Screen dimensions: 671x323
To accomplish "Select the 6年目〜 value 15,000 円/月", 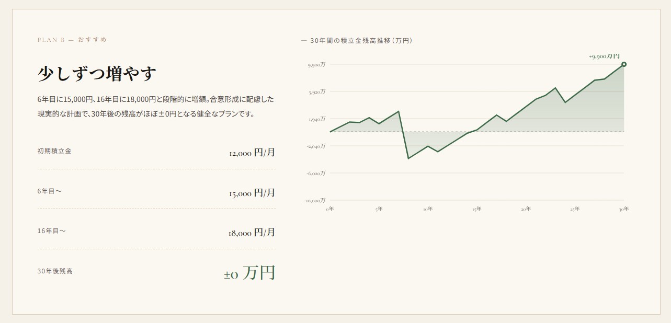I will click(x=252, y=193).
